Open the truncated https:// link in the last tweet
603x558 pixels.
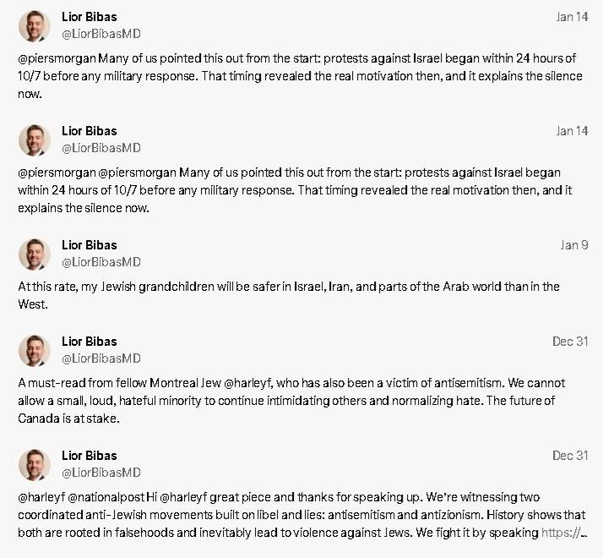564,533
